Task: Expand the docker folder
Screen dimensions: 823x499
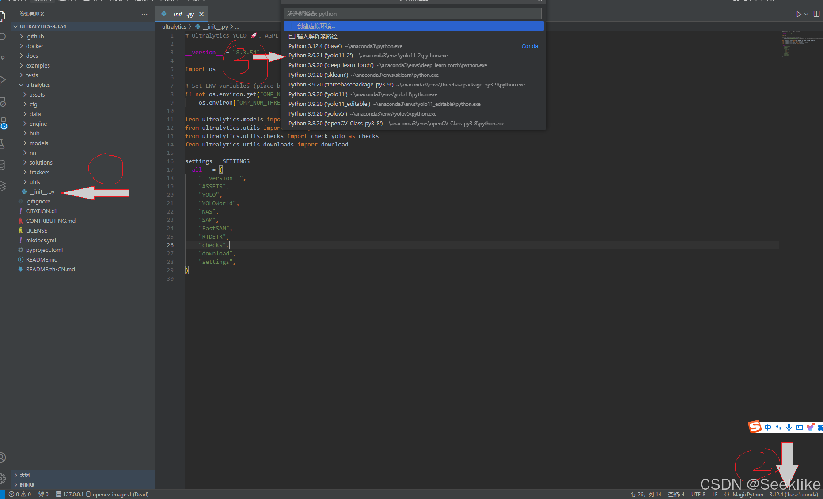Action: (83, 46)
